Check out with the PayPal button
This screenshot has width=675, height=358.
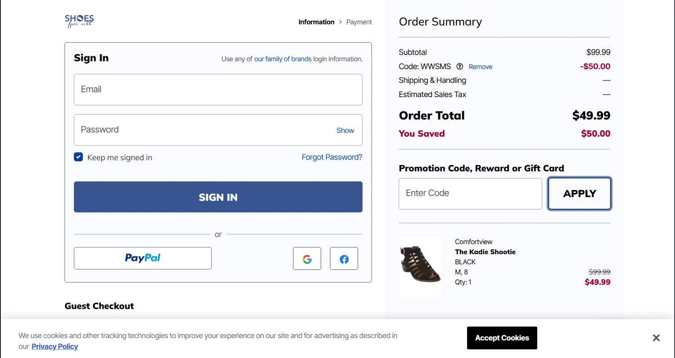click(143, 258)
